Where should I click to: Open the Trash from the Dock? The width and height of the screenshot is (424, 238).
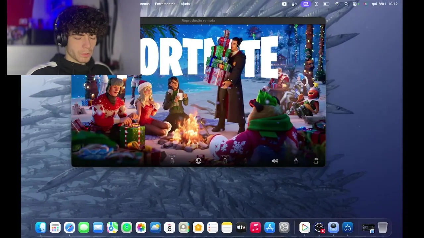pos(383,227)
